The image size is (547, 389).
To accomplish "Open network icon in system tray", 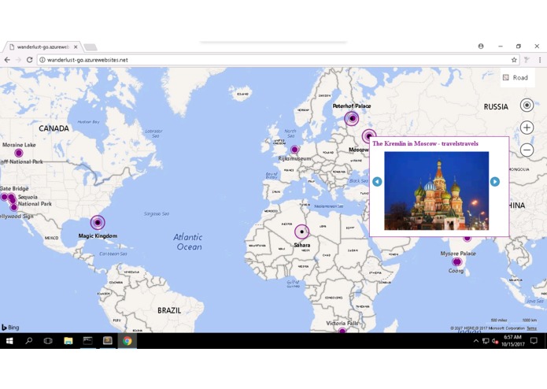I will (486, 341).
